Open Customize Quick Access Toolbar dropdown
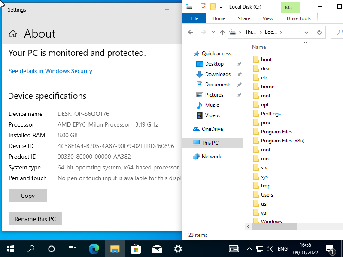The height and width of the screenshot is (257, 343). pyautogui.click(x=221, y=7)
